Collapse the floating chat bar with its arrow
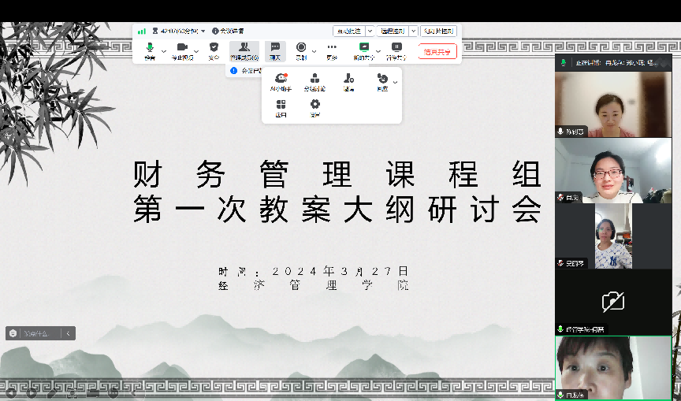681x401 pixels. coord(69,334)
